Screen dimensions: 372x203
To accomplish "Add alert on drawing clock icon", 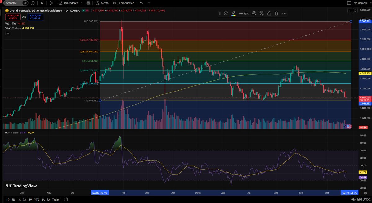I will tap(262, 13).
